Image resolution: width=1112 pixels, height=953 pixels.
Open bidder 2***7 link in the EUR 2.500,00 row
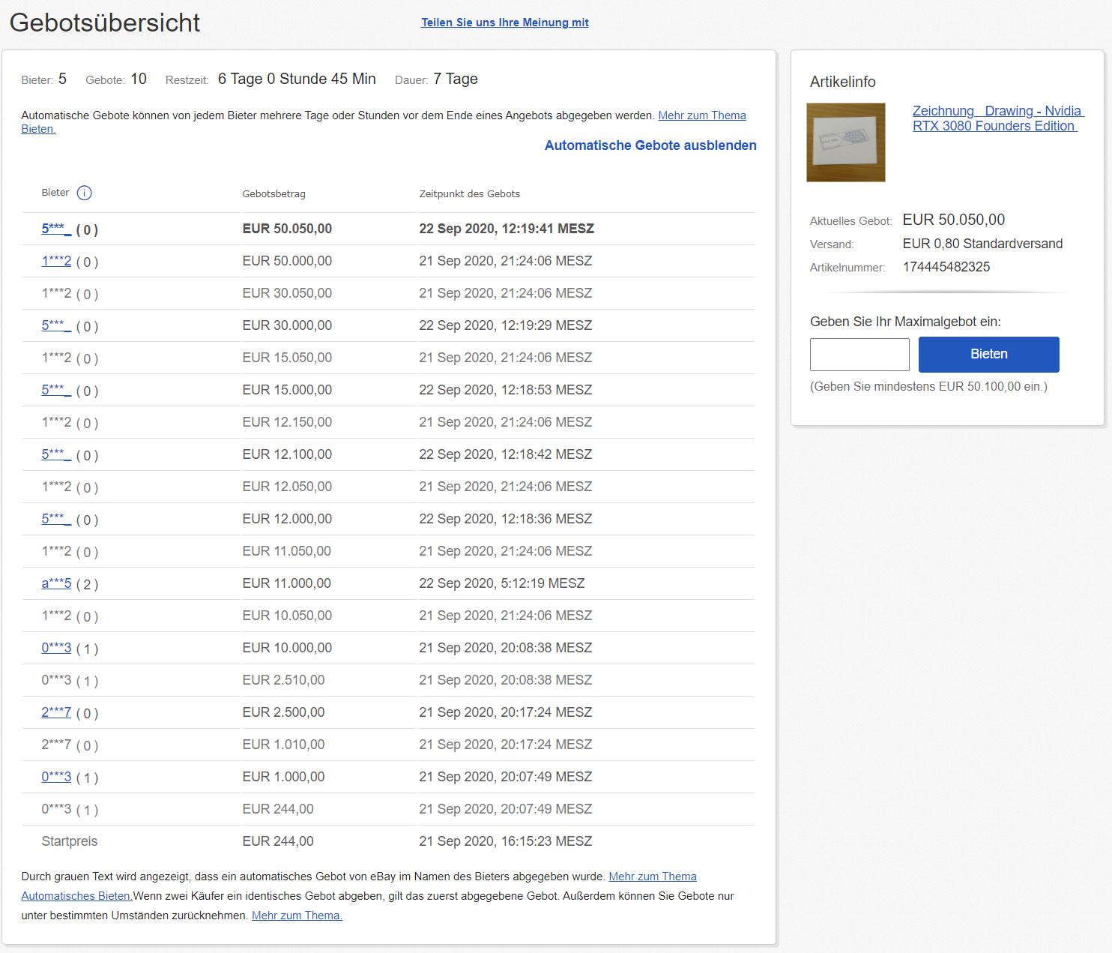pyautogui.click(x=56, y=712)
